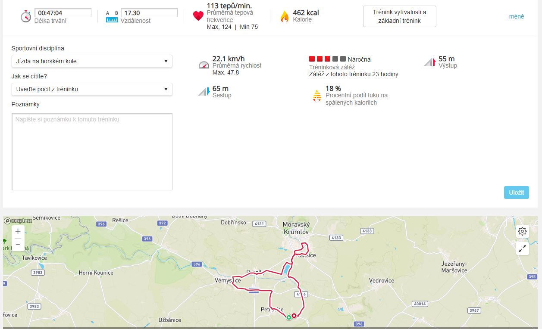Click the red heart rate icon
Viewport: 542px width, 329px height.
pos(198,16)
